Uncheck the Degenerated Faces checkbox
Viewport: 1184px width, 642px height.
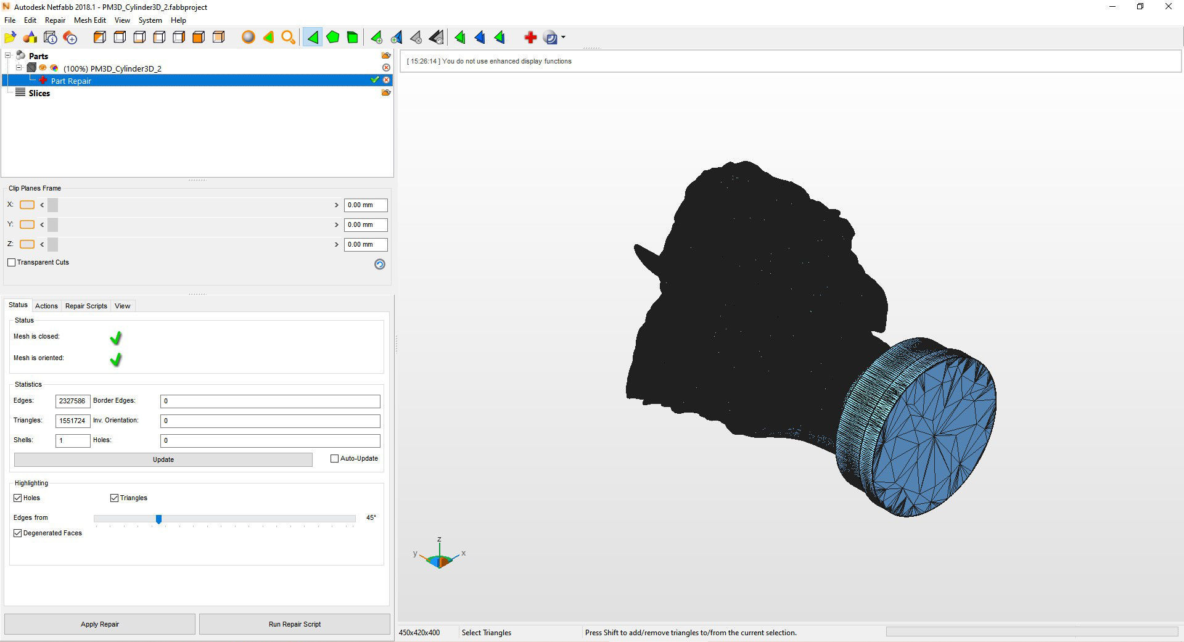click(17, 533)
